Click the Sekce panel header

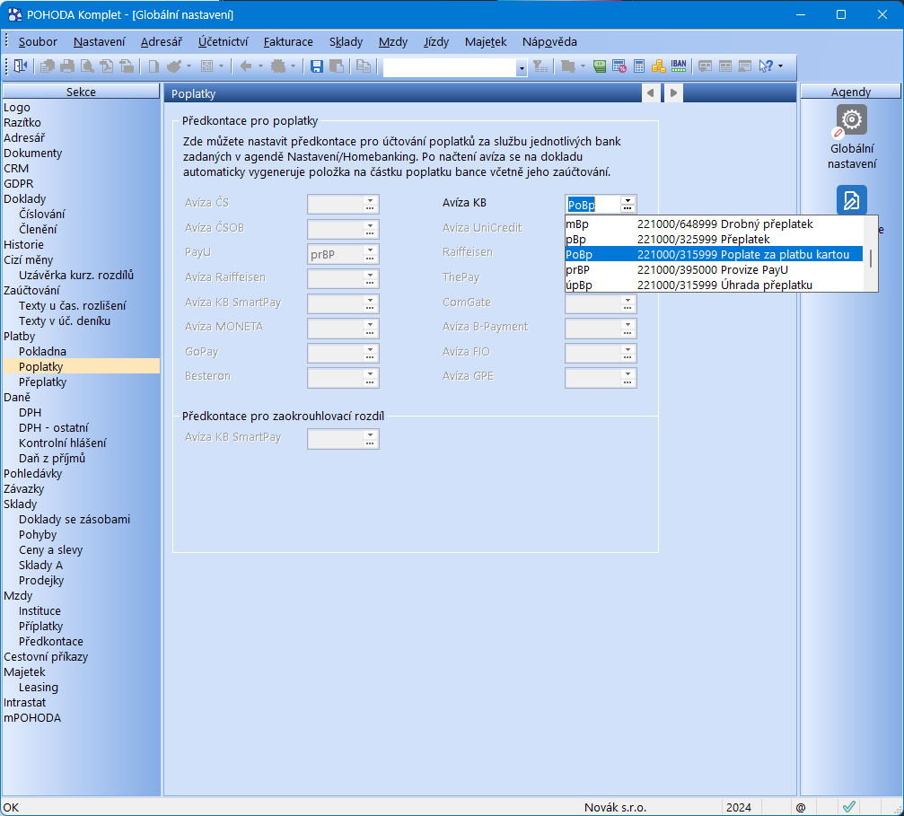(81, 92)
